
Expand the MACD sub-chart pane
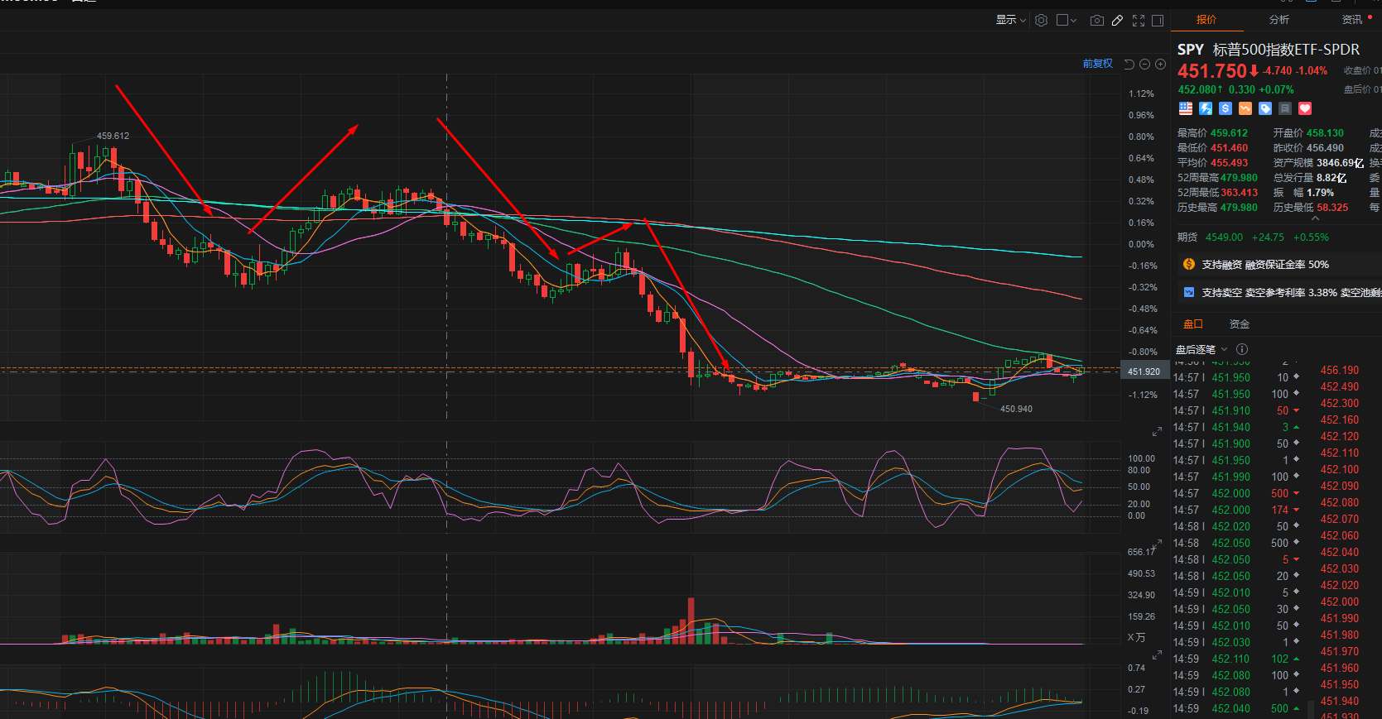(x=1157, y=657)
